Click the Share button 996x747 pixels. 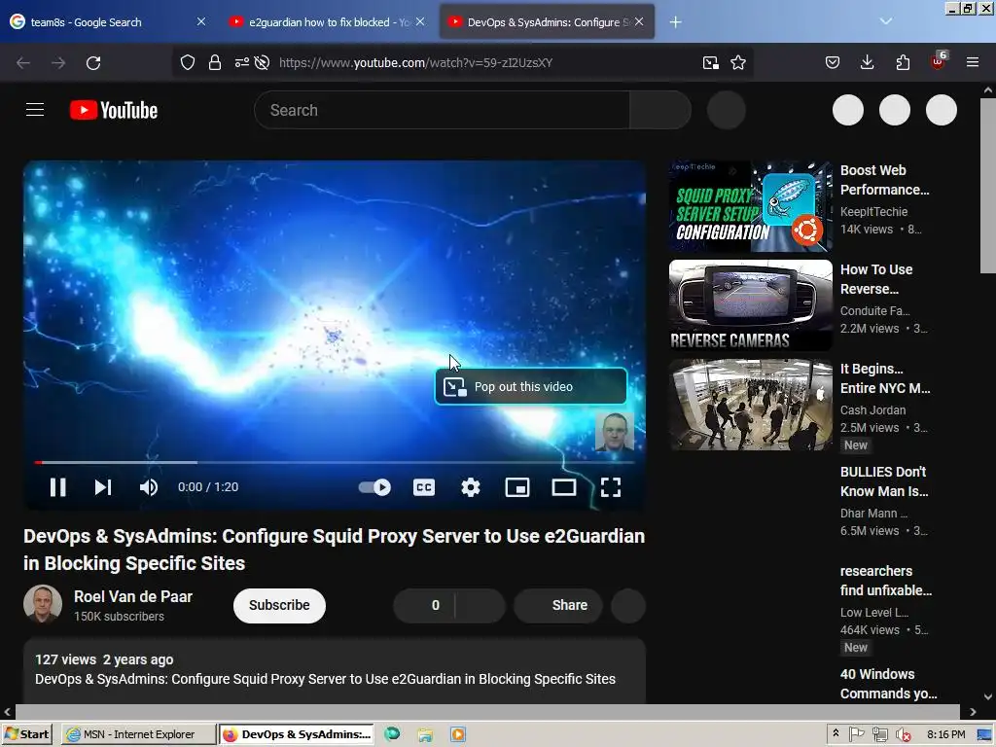click(558, 605)
